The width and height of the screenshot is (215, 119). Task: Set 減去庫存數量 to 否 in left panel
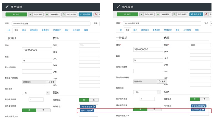(43, 110)
